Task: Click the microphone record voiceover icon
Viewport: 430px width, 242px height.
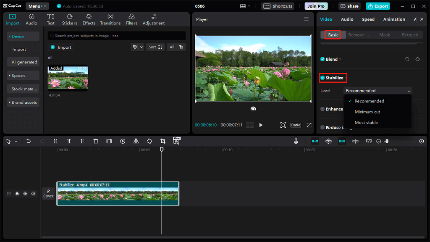Action: (296, 141)
